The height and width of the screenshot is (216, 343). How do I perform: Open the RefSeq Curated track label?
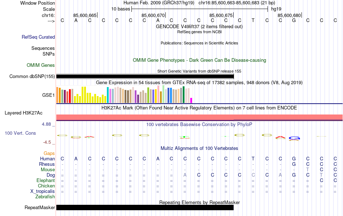pyautogui.click(x=38, y=37)
